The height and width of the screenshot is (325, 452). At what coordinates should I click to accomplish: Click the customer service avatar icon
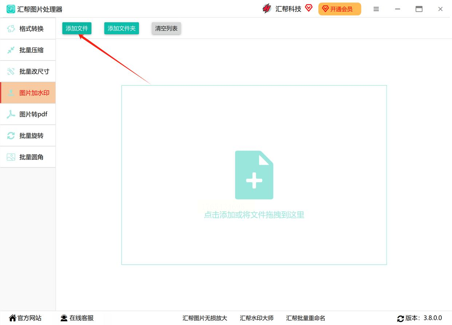(x=64, y=318)
